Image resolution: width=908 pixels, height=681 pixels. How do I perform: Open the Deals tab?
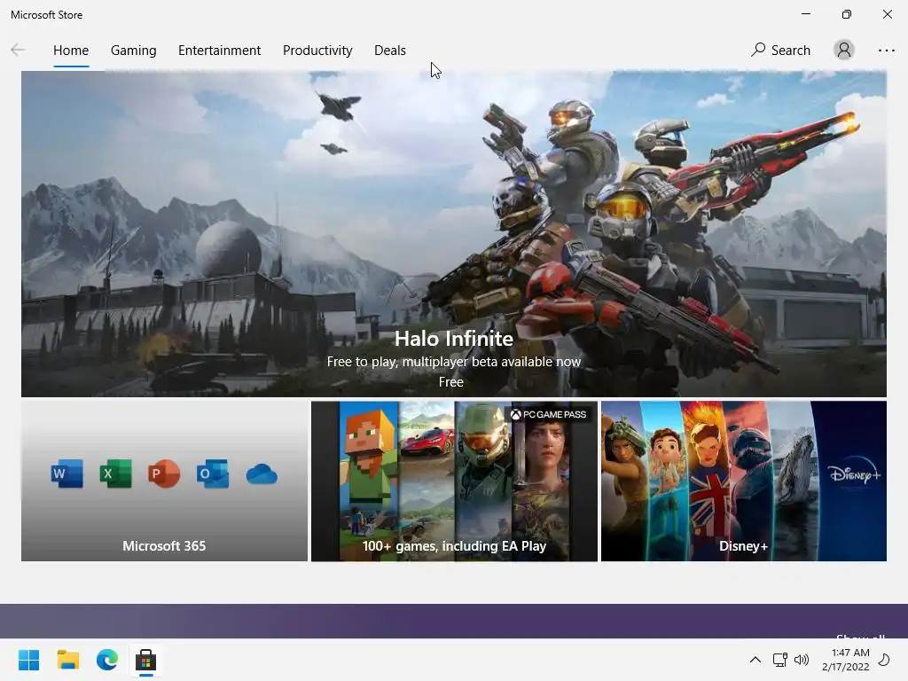pos(390,51)
